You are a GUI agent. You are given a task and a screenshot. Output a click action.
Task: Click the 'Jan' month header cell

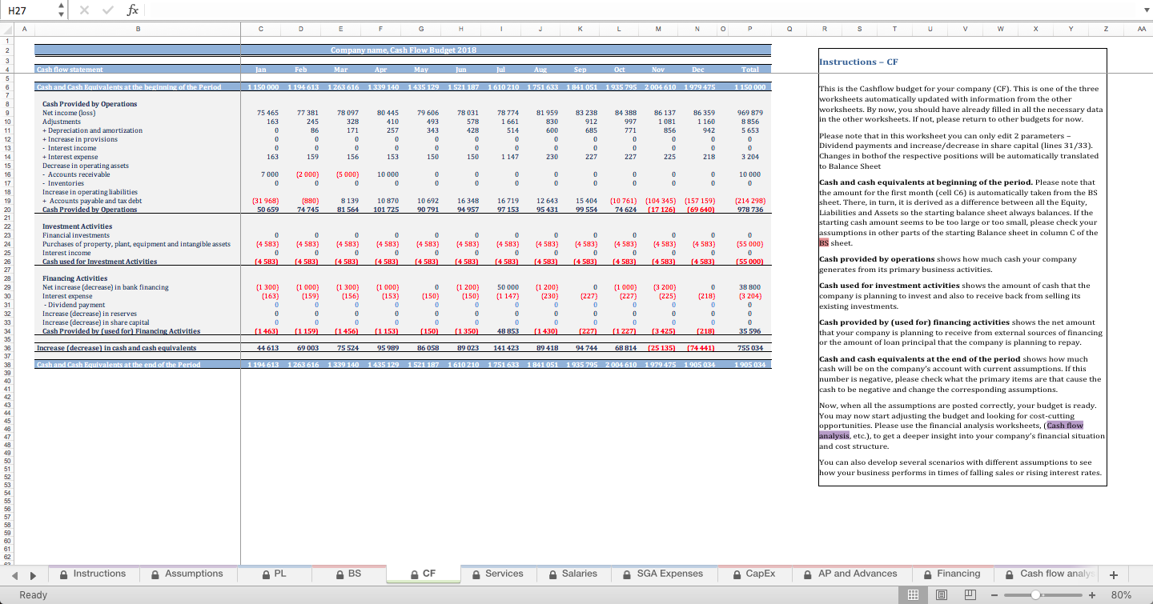[261, 70]
